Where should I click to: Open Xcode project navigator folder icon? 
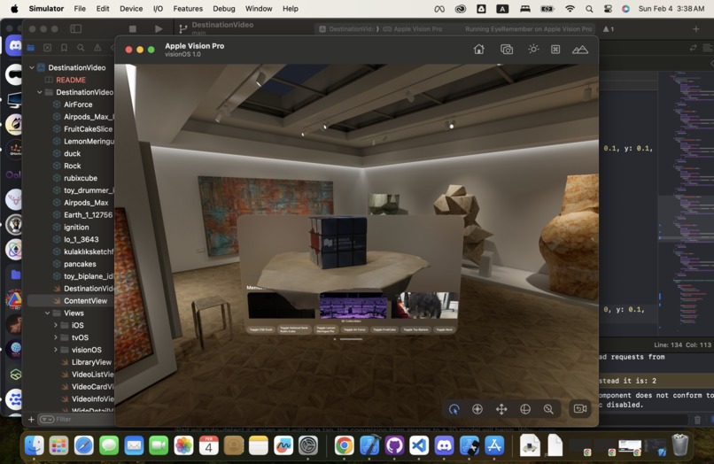point(30,47)
